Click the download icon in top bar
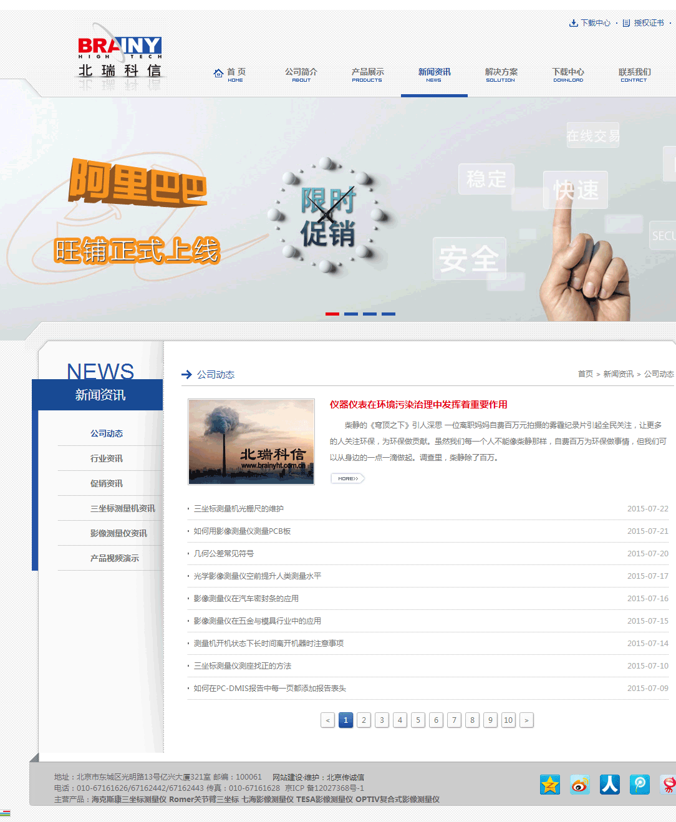The width and height of the screenshot is (676, 822). coord(573,23)
